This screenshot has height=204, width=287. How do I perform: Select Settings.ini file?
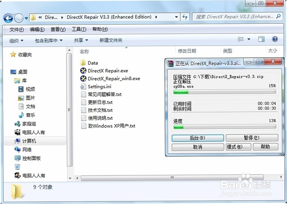point(96,86)
